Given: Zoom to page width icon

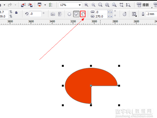Looking at the screenshot, I should 121,5.
